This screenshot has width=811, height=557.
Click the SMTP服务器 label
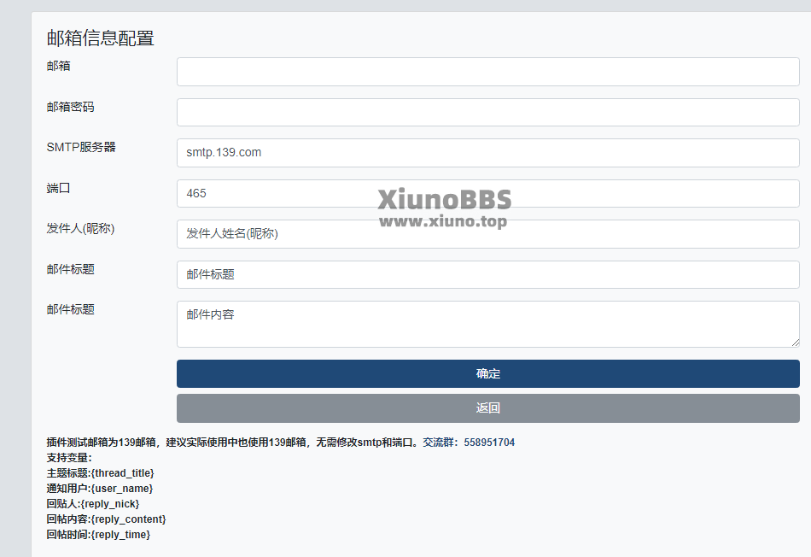click(x=81, y=147)
